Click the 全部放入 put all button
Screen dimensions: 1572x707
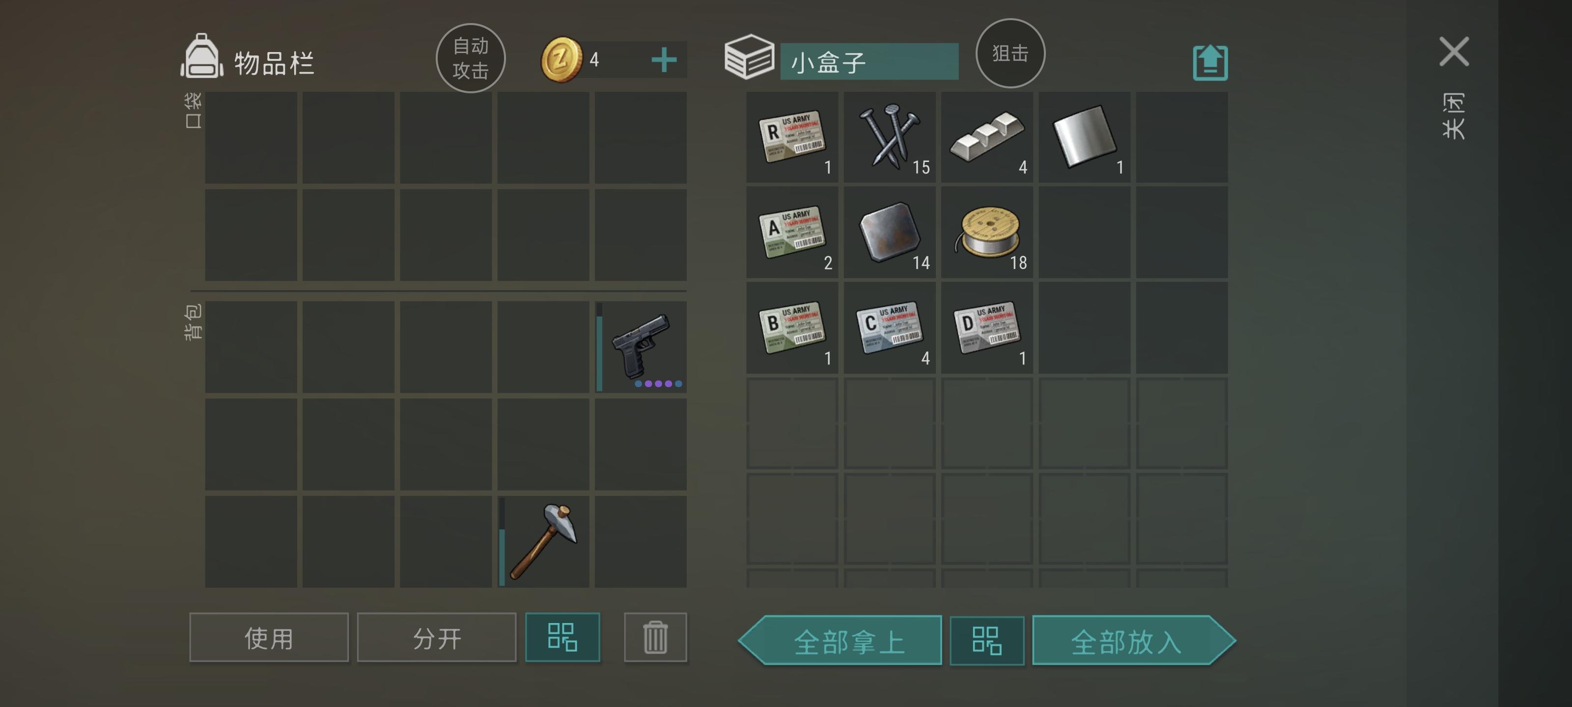[x=1134, y=641]
